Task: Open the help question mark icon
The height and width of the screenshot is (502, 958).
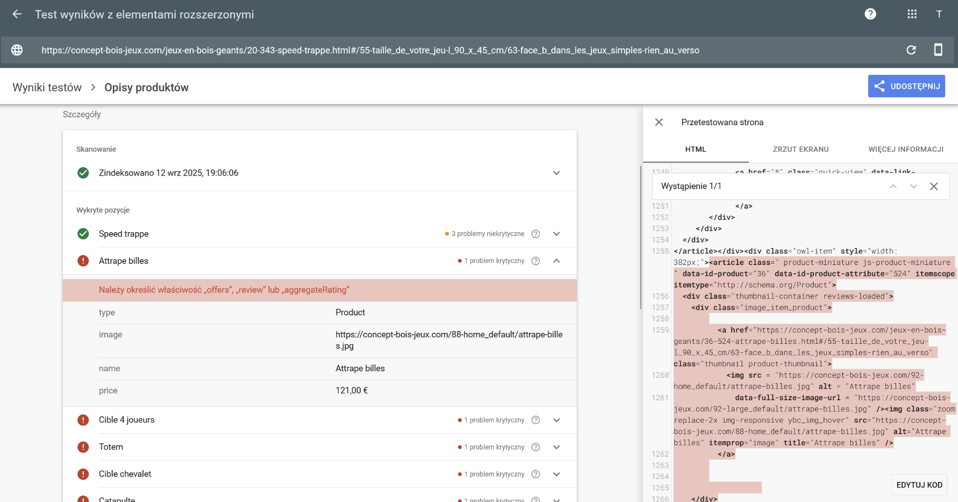Action: tap(870, 14)
